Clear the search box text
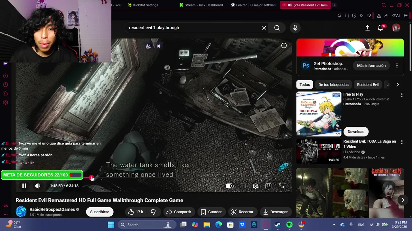Viewport: 412px width, 231px height. coord(264,28)
